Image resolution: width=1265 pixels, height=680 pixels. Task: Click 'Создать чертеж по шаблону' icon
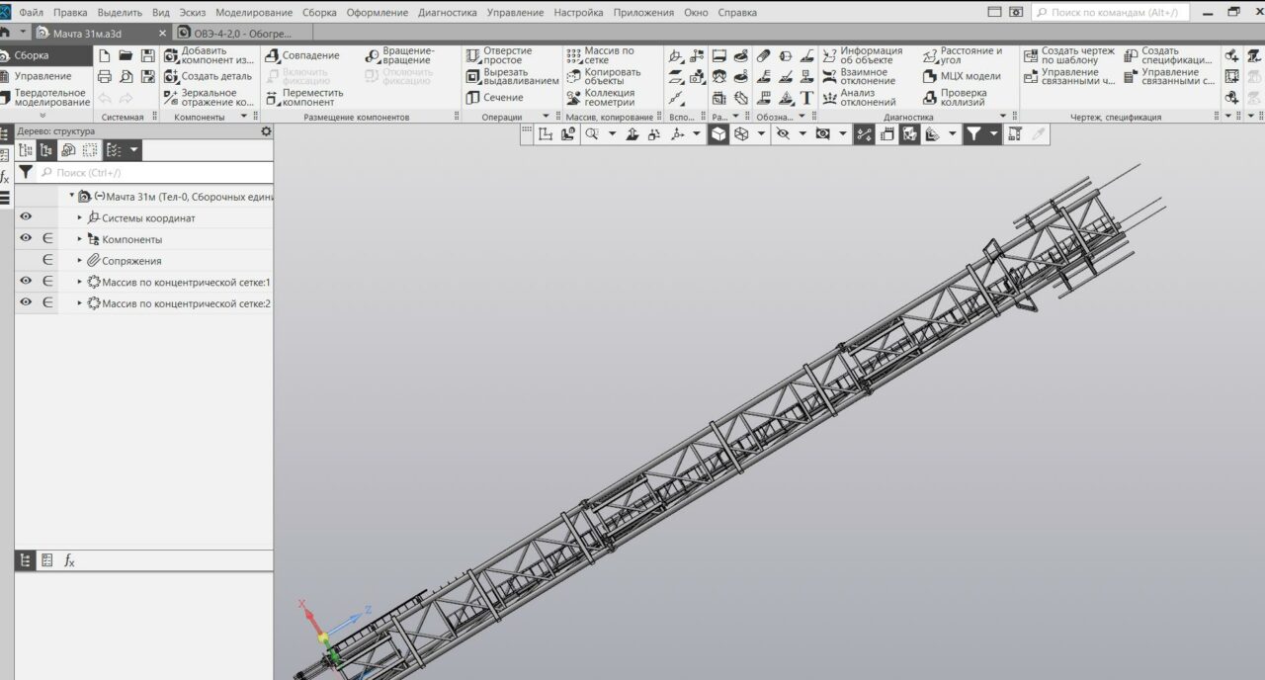pyautogui.click(x=1031, y=55)
